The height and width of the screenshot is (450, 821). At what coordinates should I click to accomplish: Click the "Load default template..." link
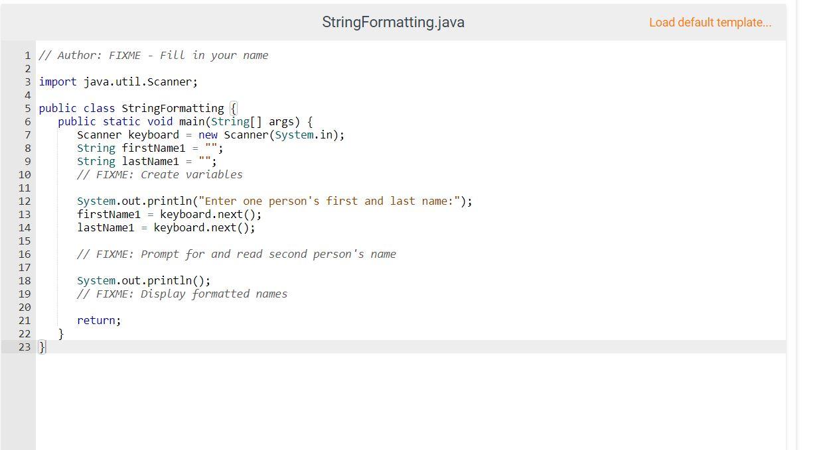click(709, 22)
